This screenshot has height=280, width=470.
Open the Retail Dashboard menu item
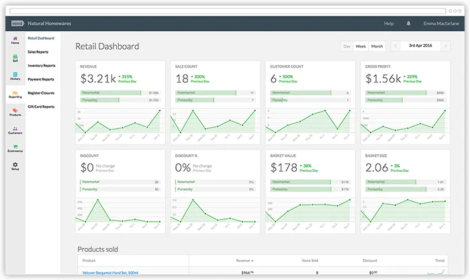(41, 38)
